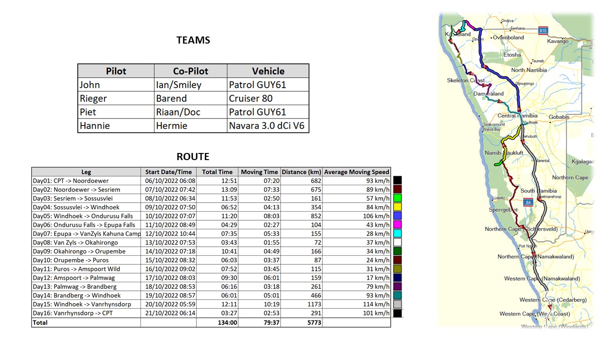Select the white swatch for Day08 leg

pyautogui.click(x=397, y=242)
